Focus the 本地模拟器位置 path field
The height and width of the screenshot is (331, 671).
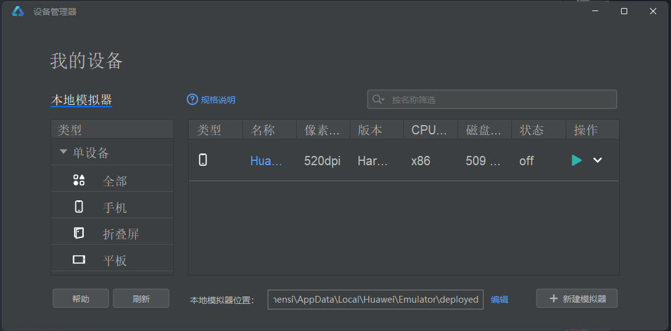pos(376,300)
